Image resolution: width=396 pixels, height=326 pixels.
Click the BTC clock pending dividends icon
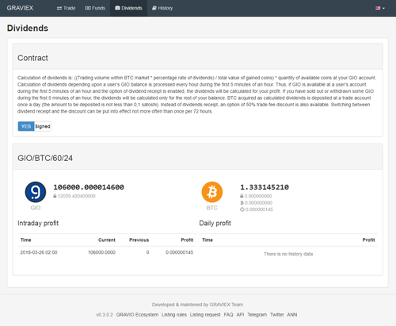pos(242,209)
